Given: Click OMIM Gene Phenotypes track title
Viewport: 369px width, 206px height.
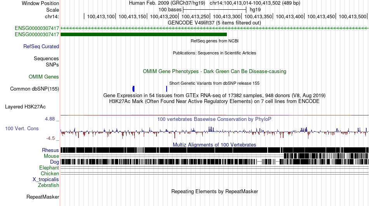Looking at the screenshot, I should tap(214, 72).
